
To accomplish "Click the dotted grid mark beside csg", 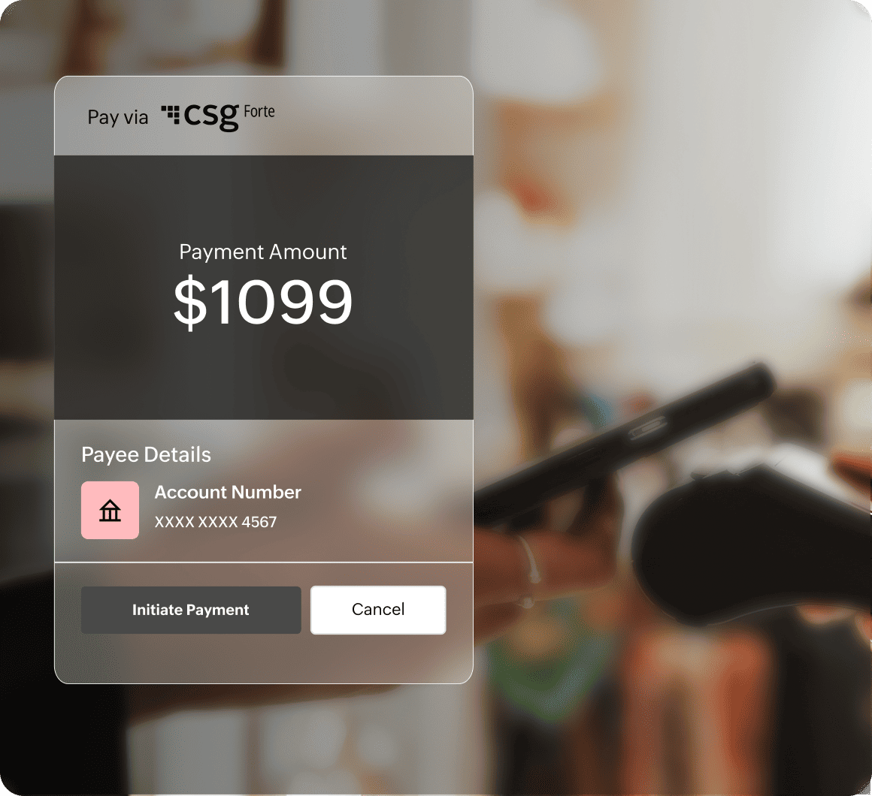I will 170,114.
